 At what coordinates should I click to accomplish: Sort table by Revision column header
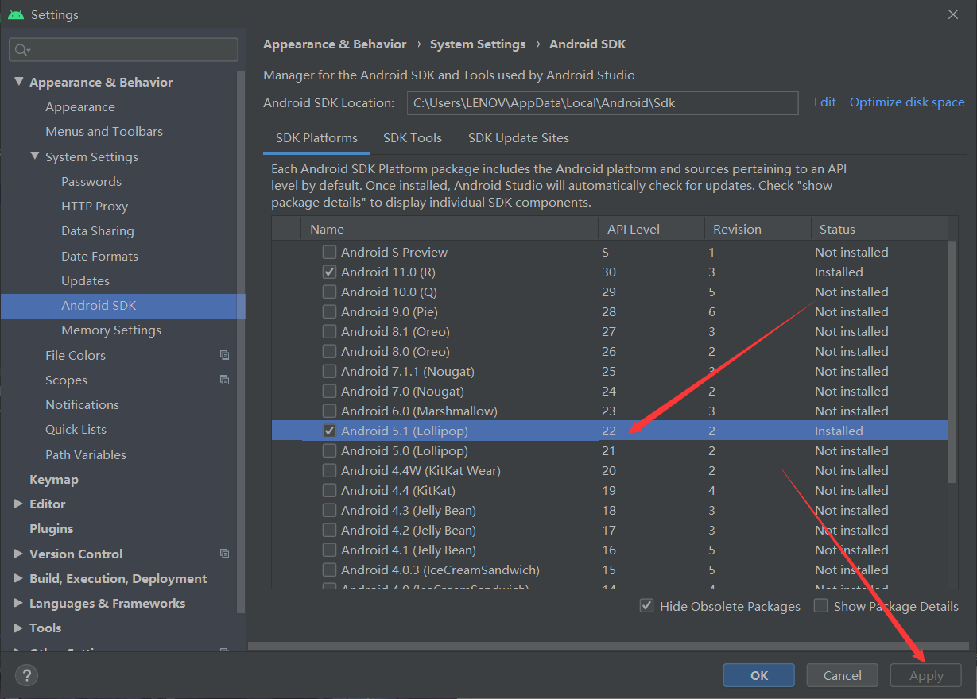click(758, 230)
